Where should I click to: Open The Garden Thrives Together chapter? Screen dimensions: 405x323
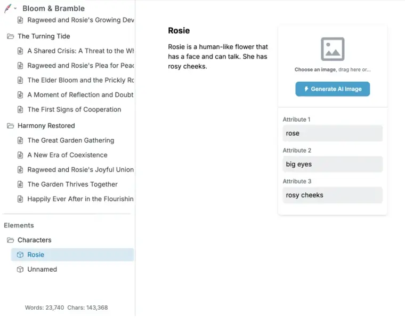click(72, 184)
